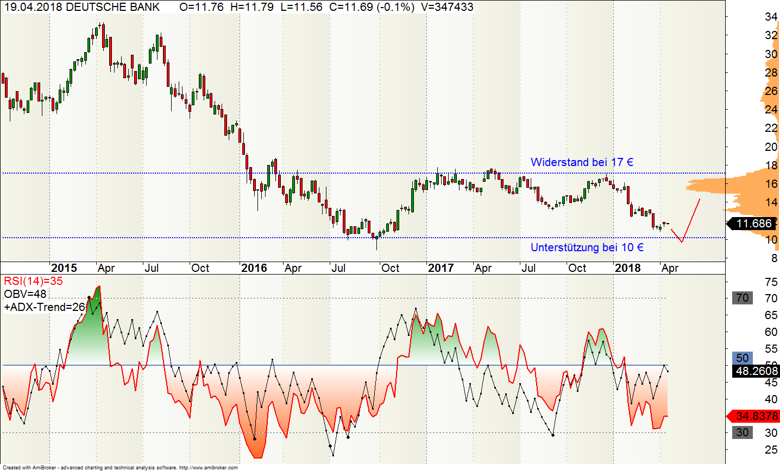Click the chart title '19.04.2018 DEUTSCHE BANK'
The image size is (780, 471).
(81, 7)
